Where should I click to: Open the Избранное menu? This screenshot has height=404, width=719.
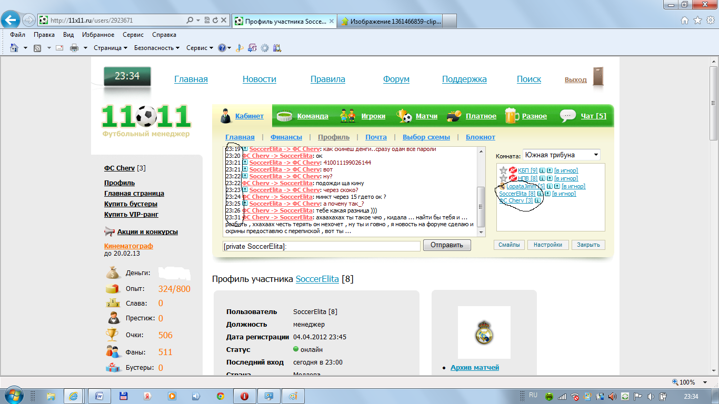click(x=98, y=35)
